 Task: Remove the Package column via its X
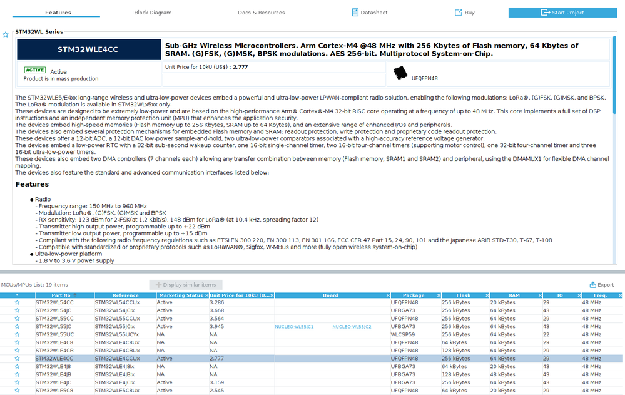click(x=439, y=295)
